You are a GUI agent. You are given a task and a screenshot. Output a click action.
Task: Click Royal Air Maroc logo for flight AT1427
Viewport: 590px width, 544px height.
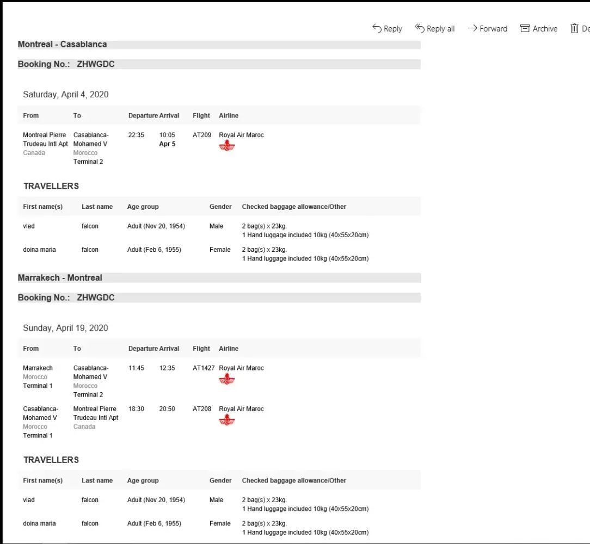(x=226, y=379)
